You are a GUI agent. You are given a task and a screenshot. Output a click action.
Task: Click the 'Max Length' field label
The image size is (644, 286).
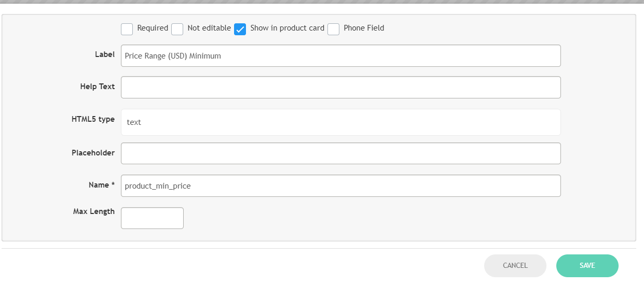point(94,211)
